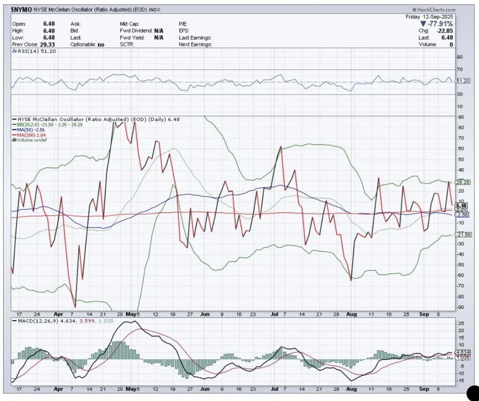This screenshot has width=479, height=401.
Task: Click the down-triangle beside -77.91%
Action: click(x=423, y=24)
